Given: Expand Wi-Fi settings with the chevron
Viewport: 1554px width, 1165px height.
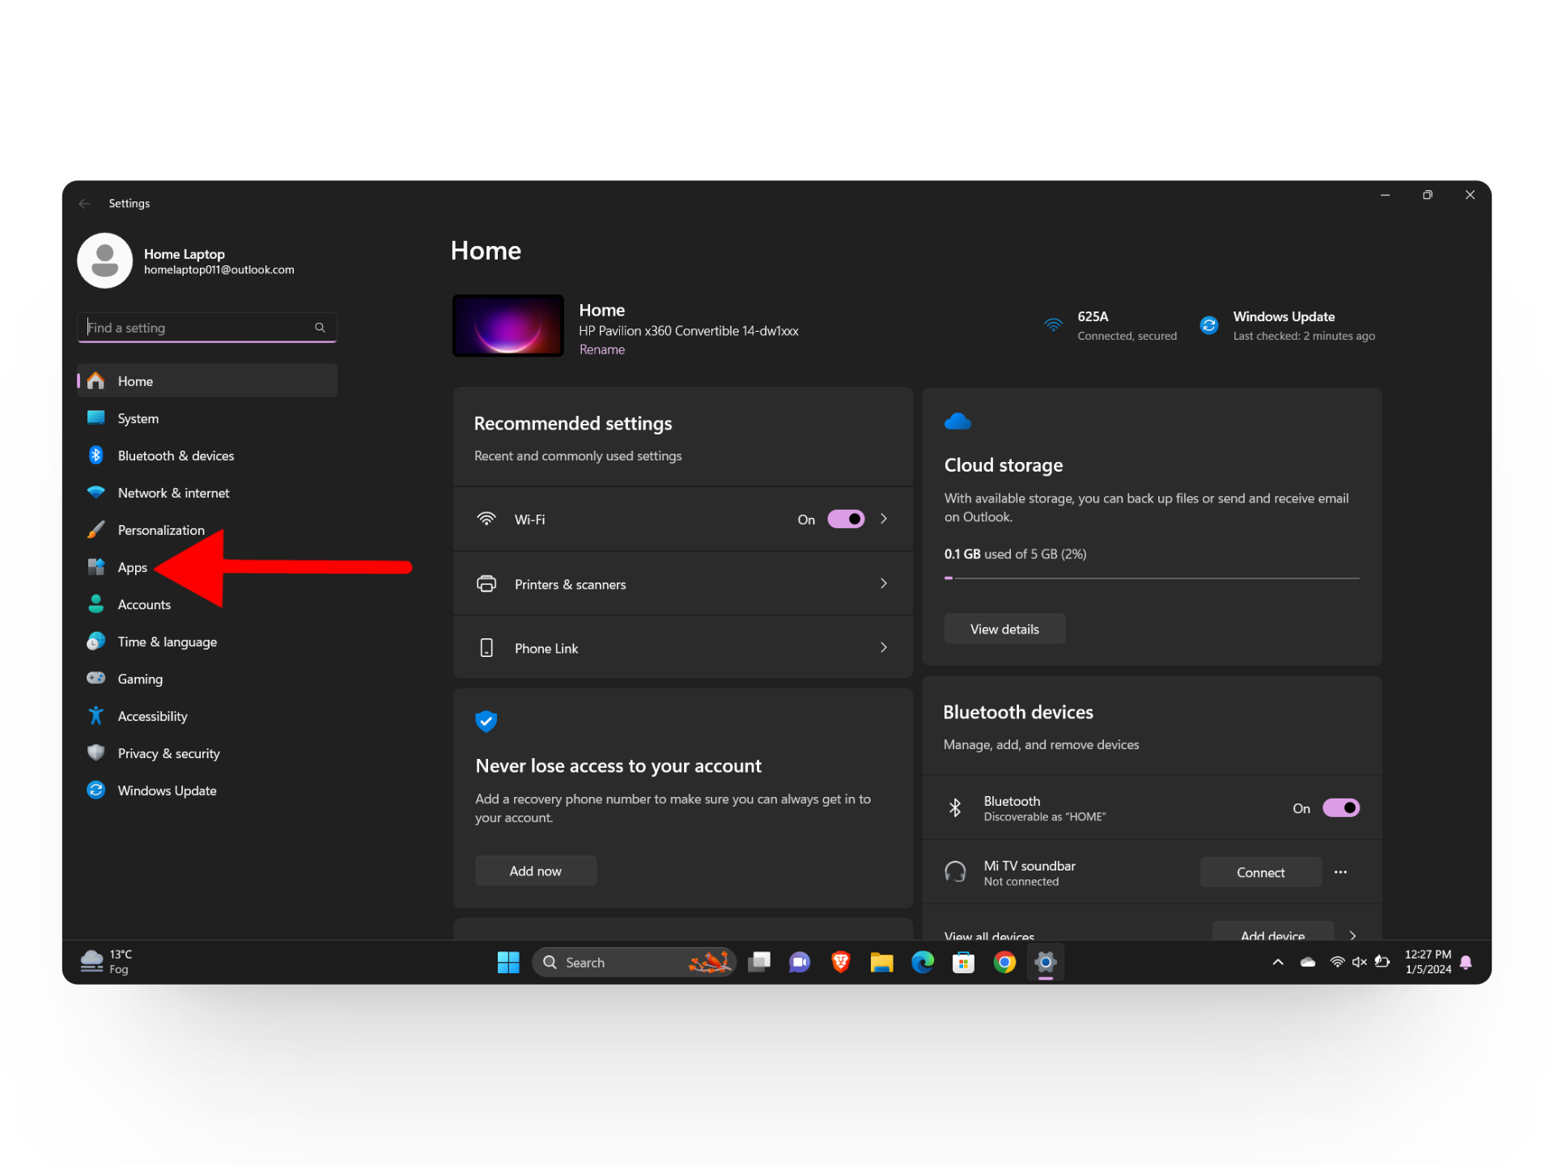Looking at the screenshot, I should (884, 519).
